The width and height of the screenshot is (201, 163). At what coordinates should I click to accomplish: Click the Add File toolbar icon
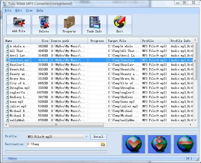click(x=19, y=25)
